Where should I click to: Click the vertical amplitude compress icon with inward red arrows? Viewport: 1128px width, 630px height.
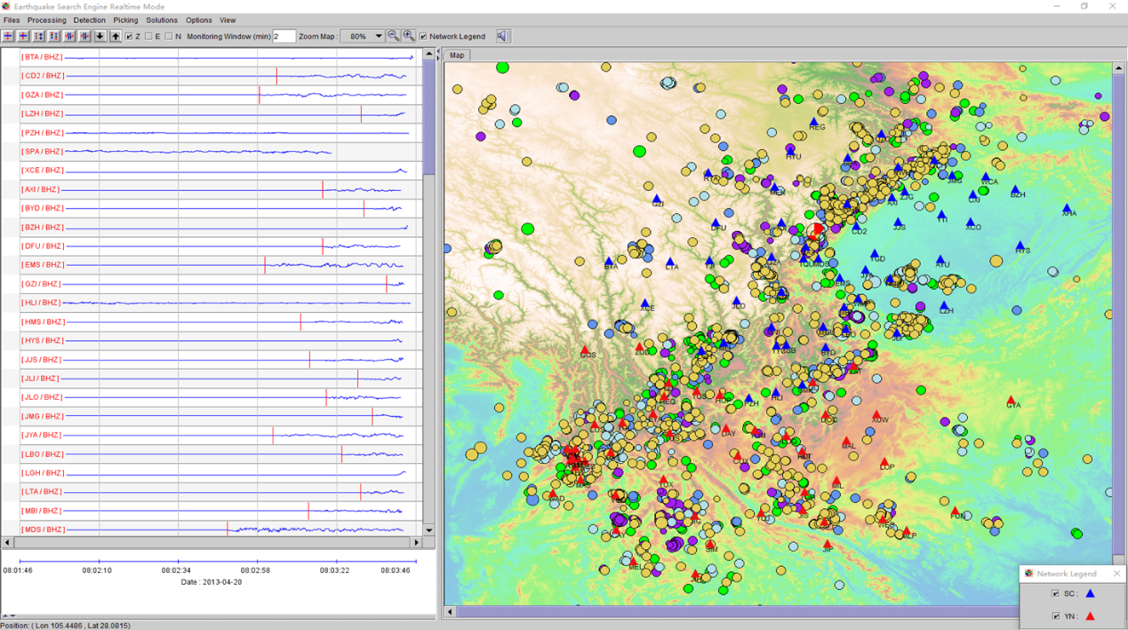coord(23,36)
